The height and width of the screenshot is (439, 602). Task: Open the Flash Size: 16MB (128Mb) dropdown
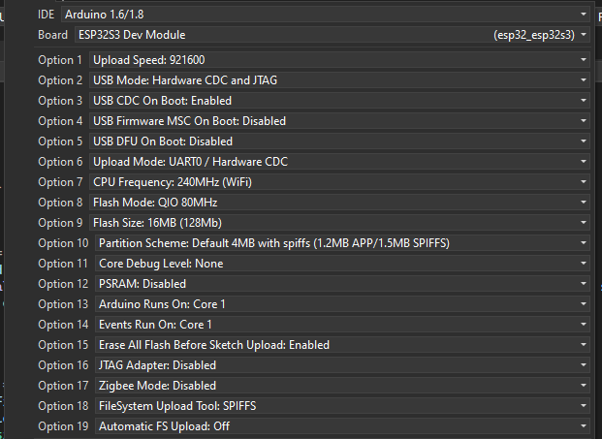pyautogui.click(x=339, y=223)
